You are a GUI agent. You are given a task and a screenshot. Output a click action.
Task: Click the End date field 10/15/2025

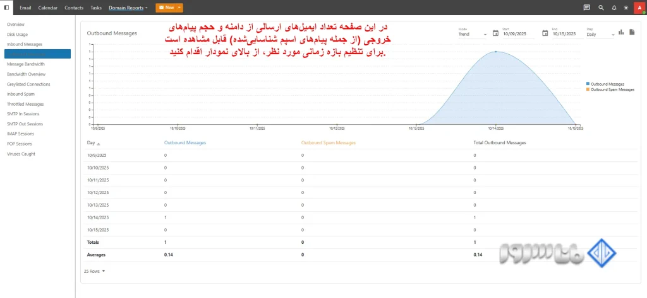[x=568, y=35]
